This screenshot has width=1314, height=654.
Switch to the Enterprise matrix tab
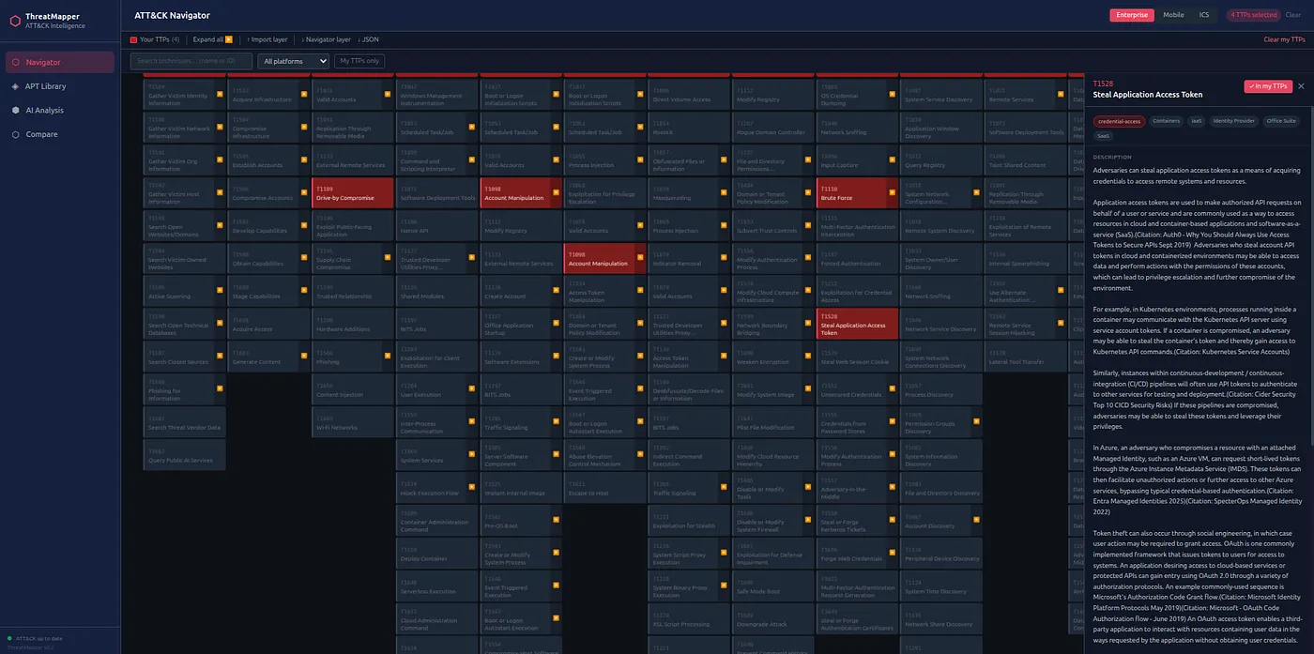click(x=1132, y=15)
